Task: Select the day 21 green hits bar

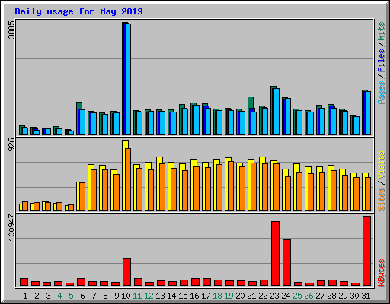Action: [251, 103]
